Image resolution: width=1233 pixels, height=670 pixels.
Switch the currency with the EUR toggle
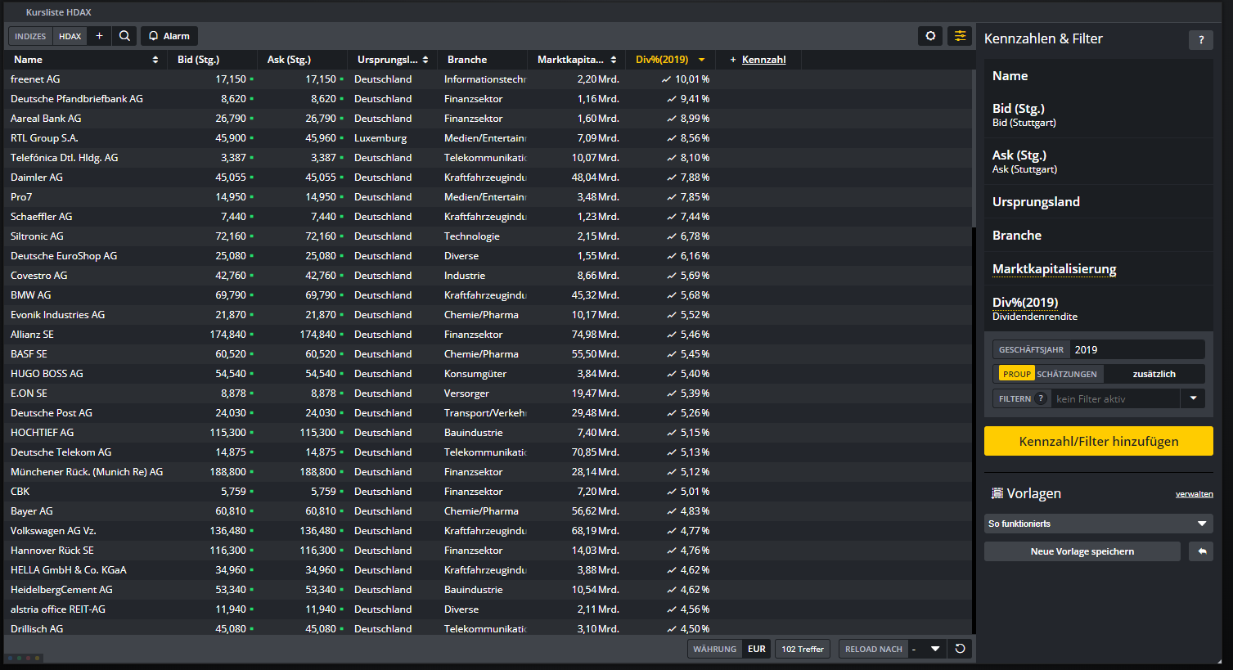(x=757, y=649)
